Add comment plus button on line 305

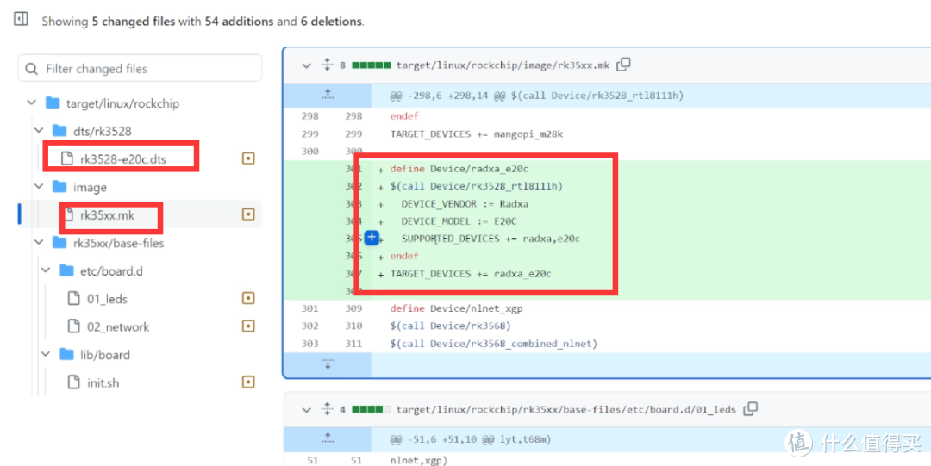[371, 238]
